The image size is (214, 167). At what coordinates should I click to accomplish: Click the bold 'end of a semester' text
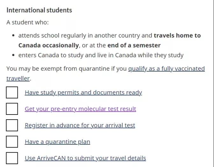134,45
